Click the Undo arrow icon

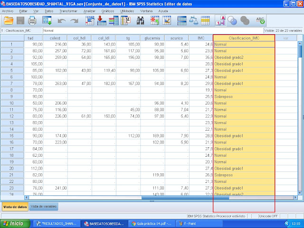62,21
